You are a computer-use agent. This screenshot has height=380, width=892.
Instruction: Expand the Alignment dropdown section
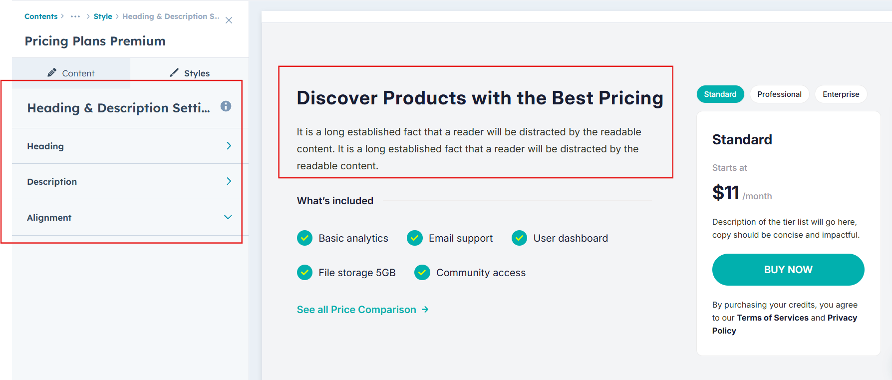[x=228, y=217]
